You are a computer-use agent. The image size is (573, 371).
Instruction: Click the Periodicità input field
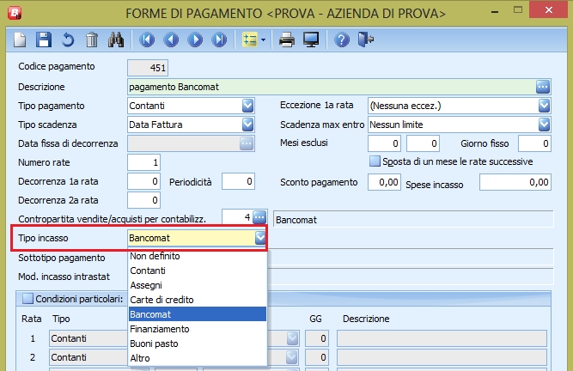pos(238,181)
